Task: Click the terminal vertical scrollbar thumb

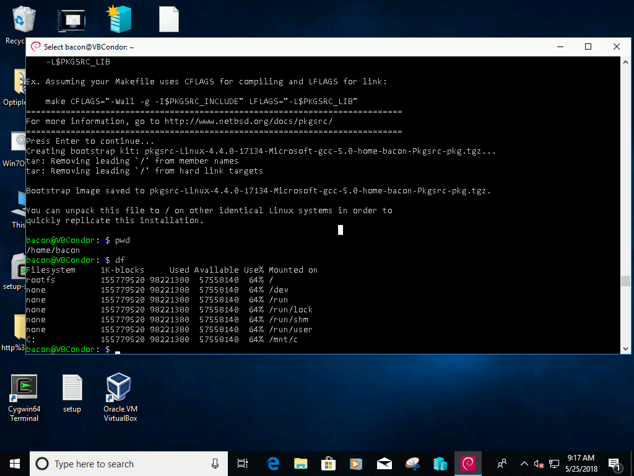Action: 626,281
